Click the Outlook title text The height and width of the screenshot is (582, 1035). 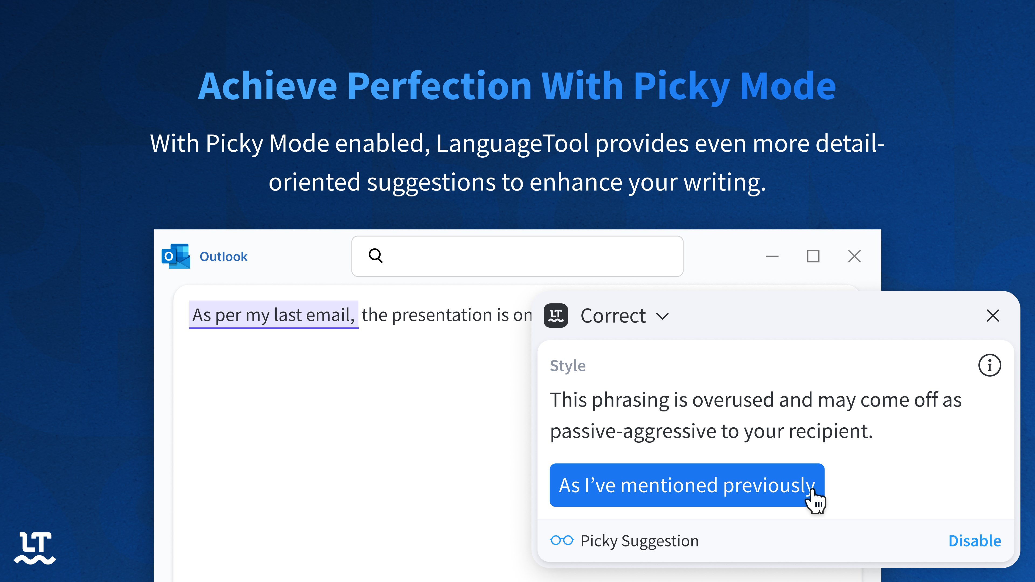click(x=223, y=257)
